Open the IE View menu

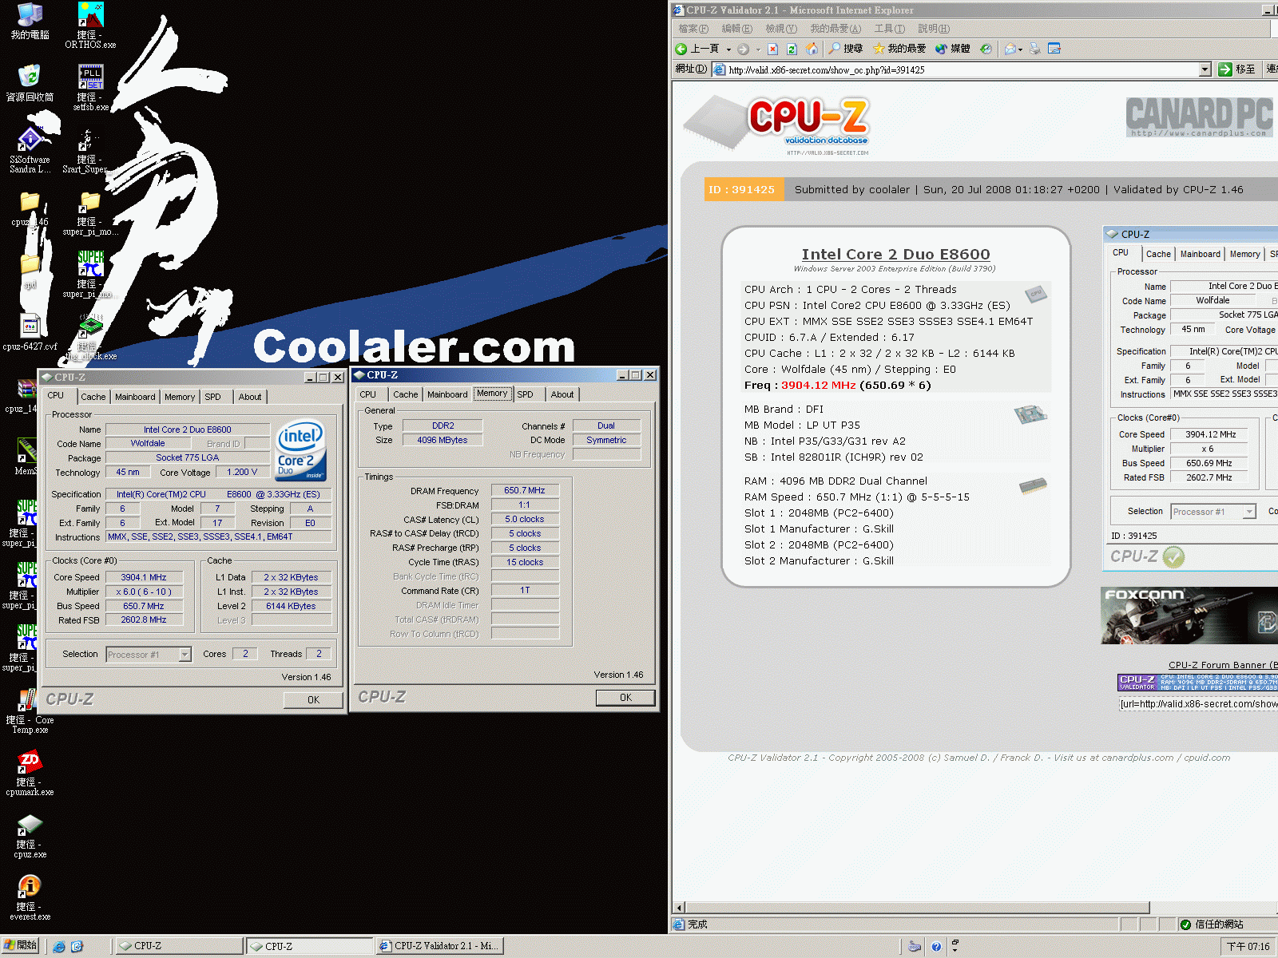click(780, 29)
